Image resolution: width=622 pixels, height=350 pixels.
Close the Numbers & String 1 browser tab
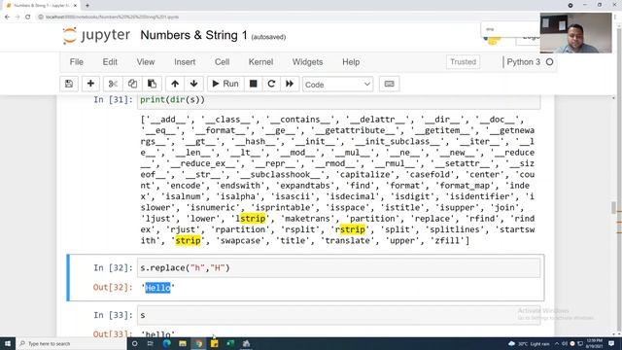click(75, 6)
